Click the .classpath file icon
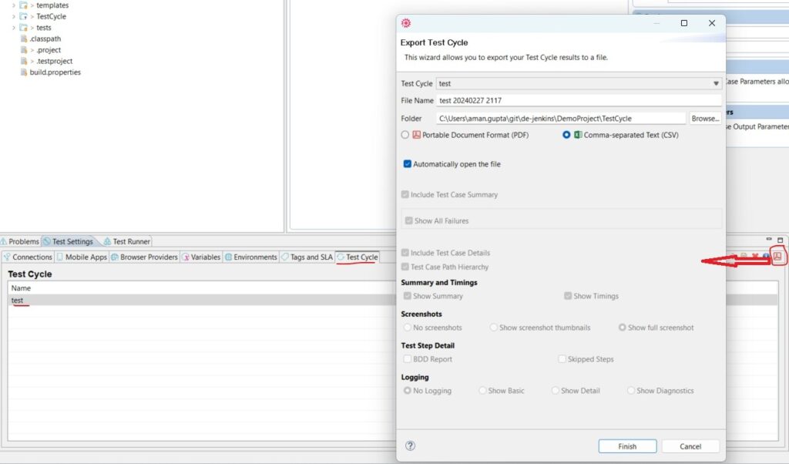This screenshot has height=464, width=789. (x=24, y=39)
